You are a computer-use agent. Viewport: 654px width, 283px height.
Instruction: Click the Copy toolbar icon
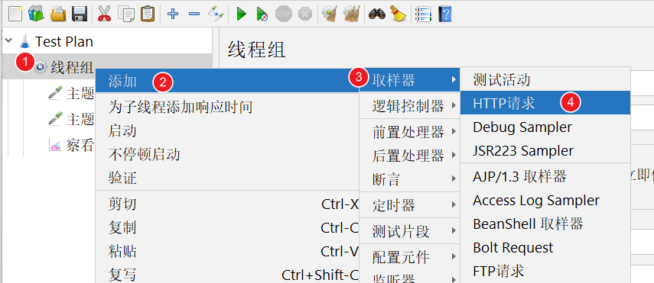126,14
